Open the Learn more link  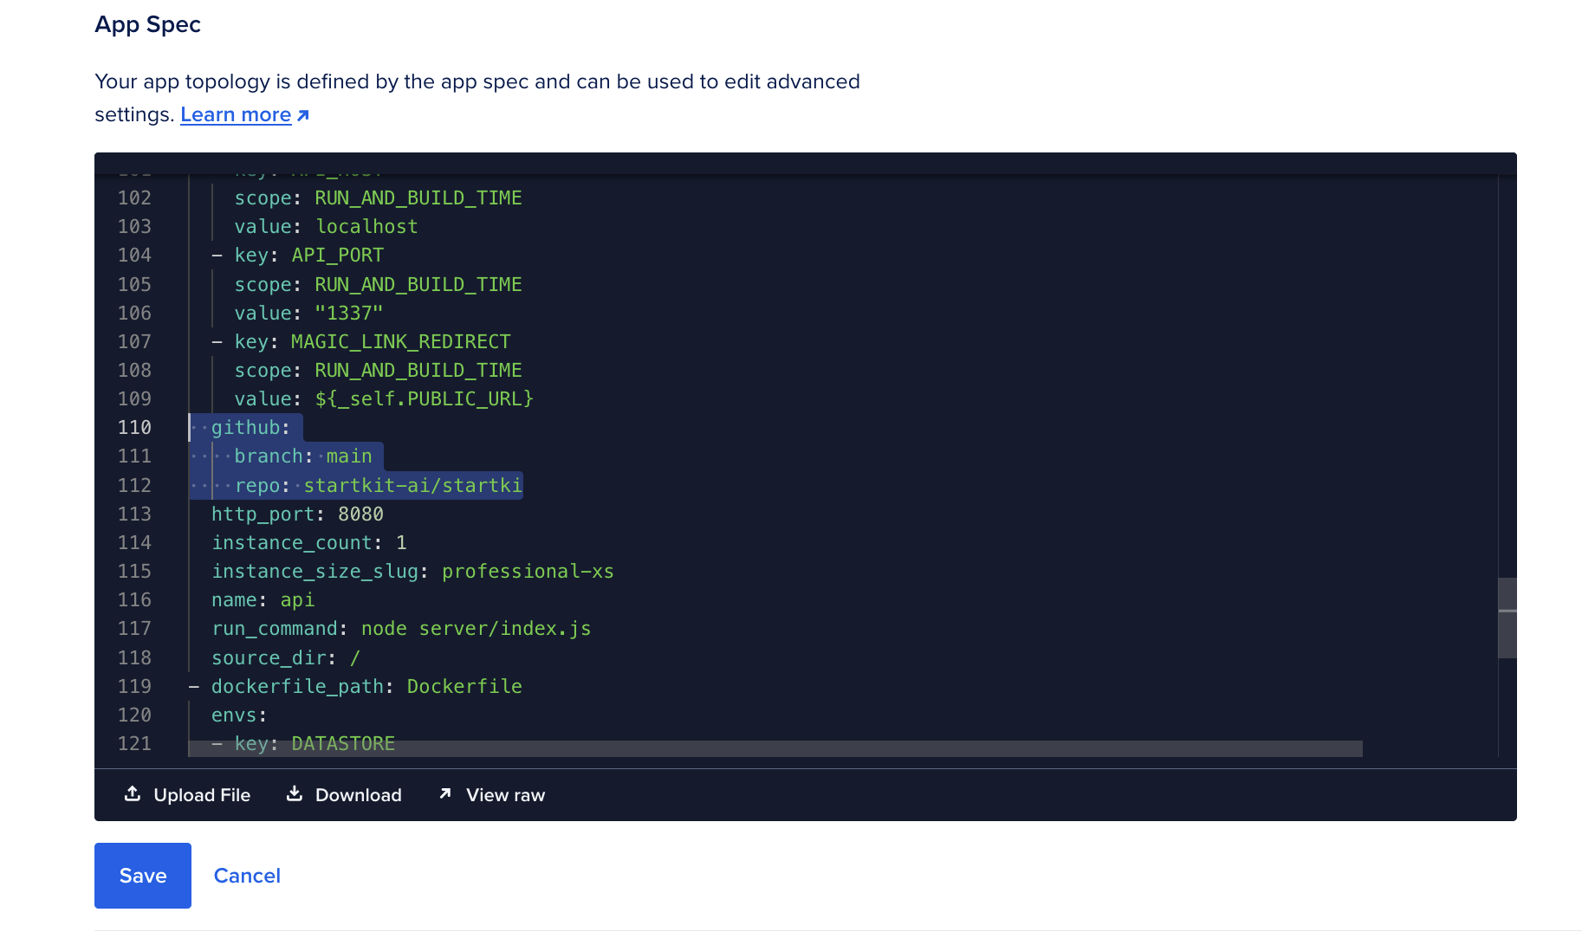(235, 113)
